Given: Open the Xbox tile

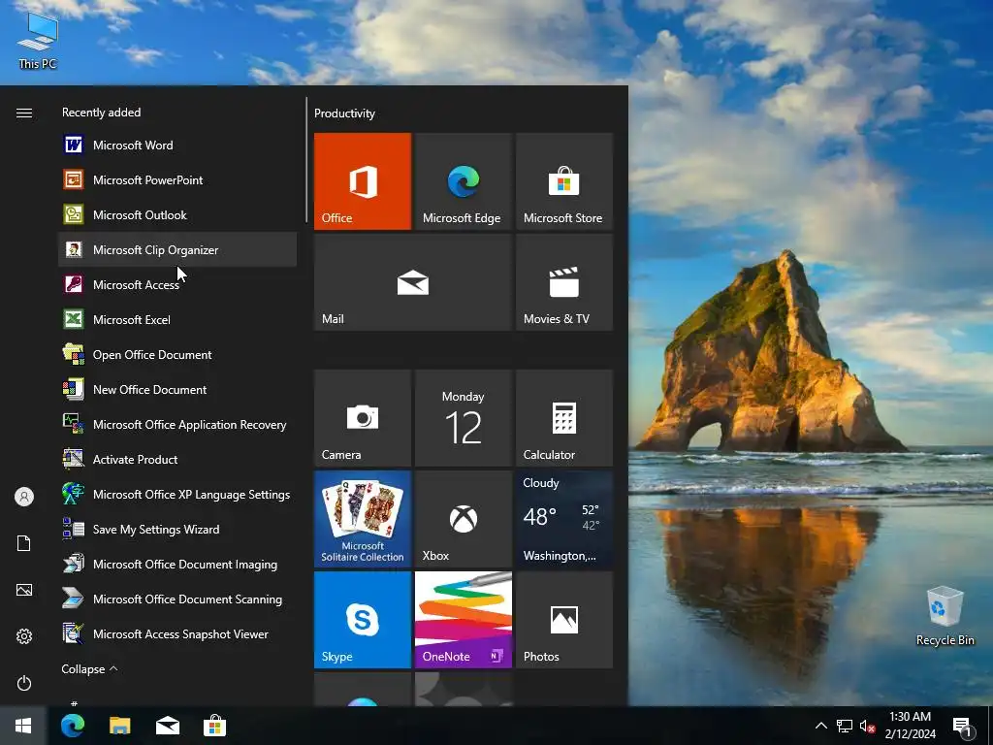Looking at the screenshot, I should click(x=463, y=519).
